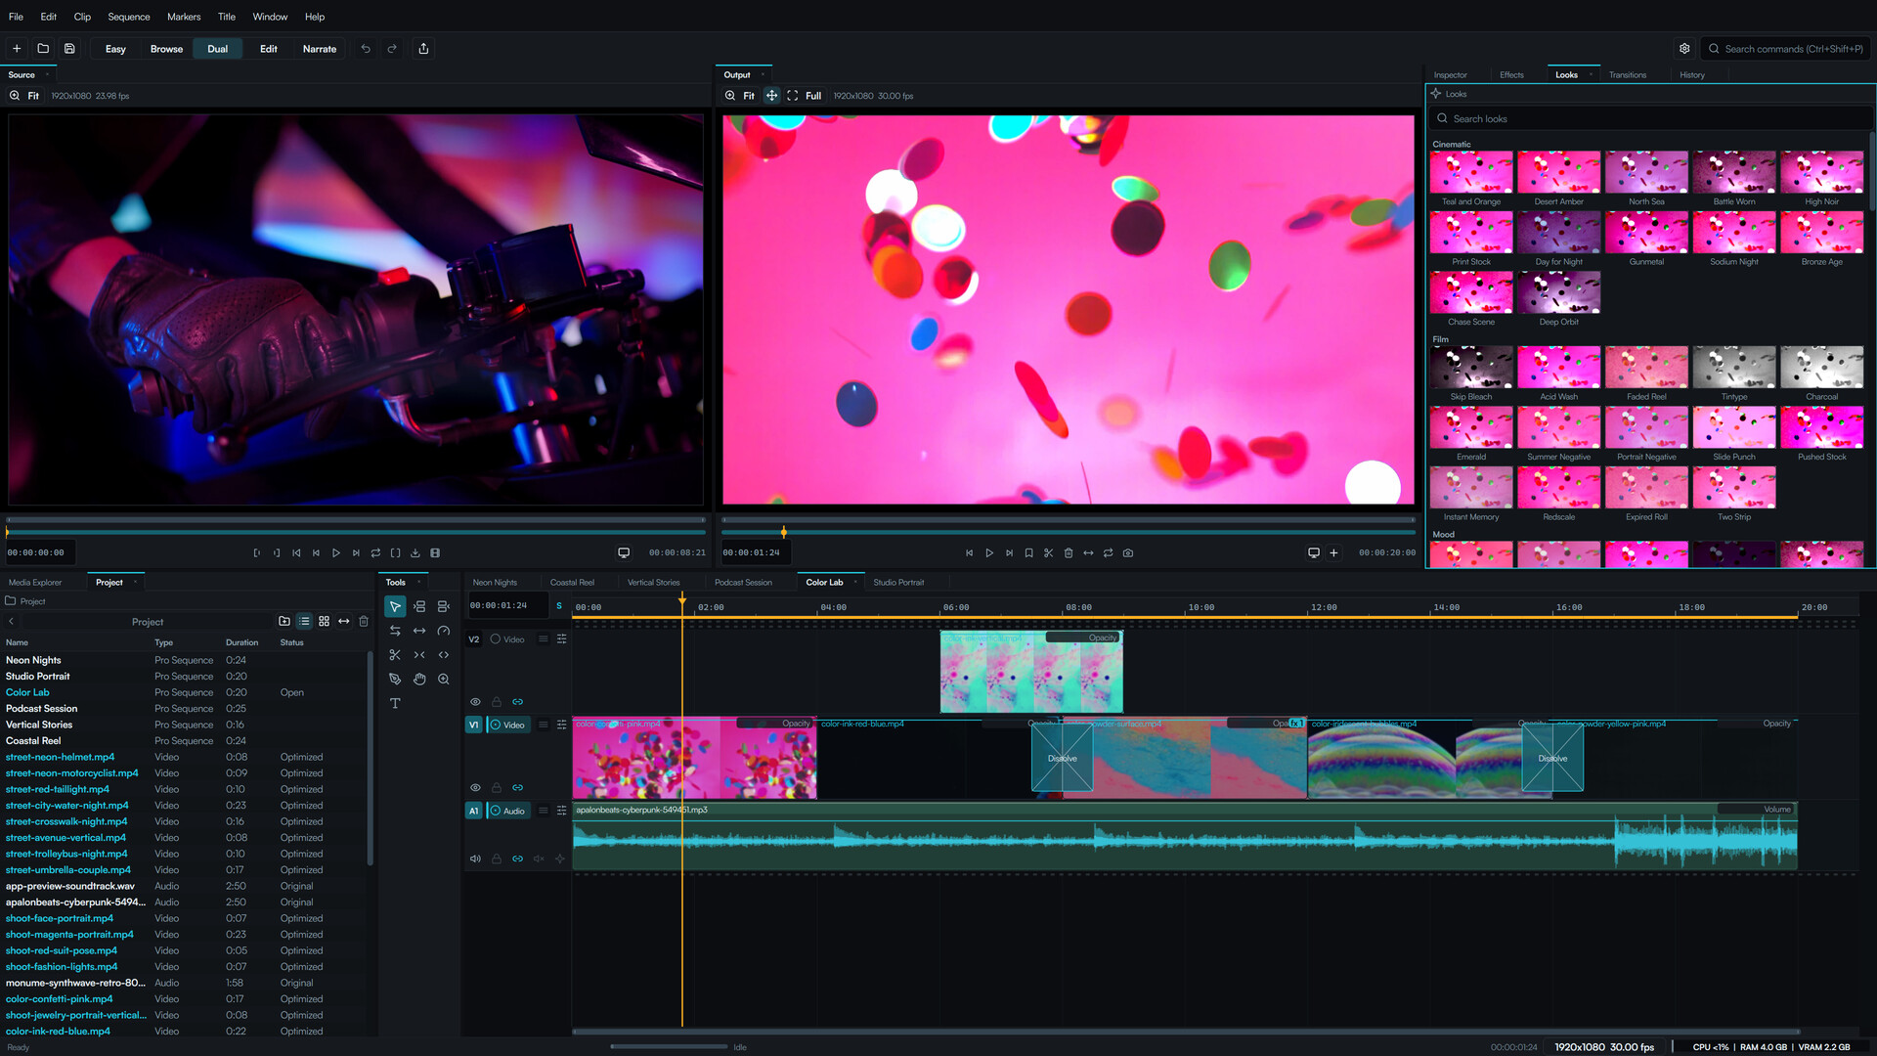Click the Undo arrow
Screen dimensions: 1877x1056
(x=366, y=48)
